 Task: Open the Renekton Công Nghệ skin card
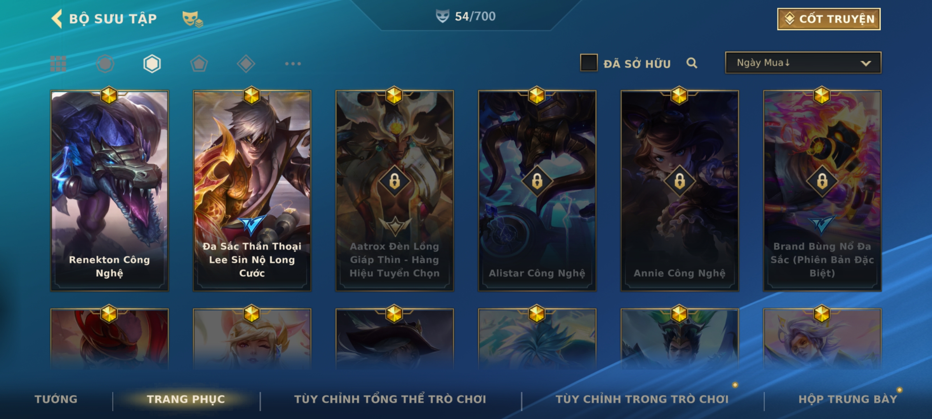[x=110, y=191]
